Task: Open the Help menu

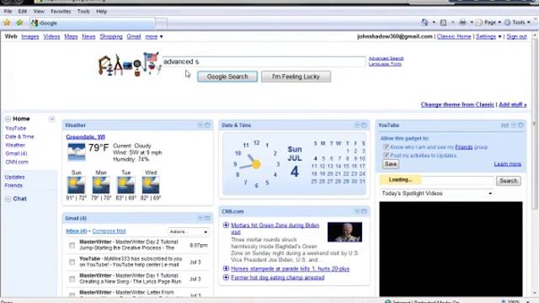Action: 101,11
